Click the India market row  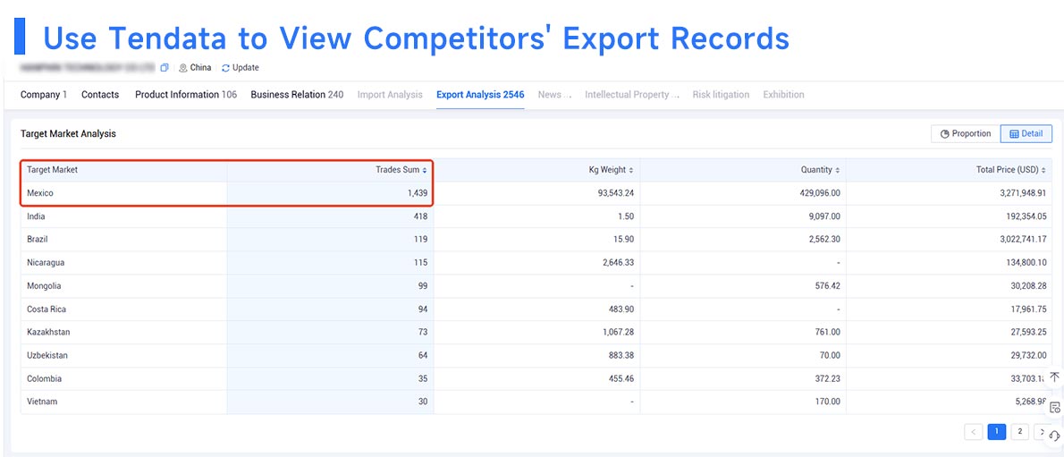[x=536, y=216]
